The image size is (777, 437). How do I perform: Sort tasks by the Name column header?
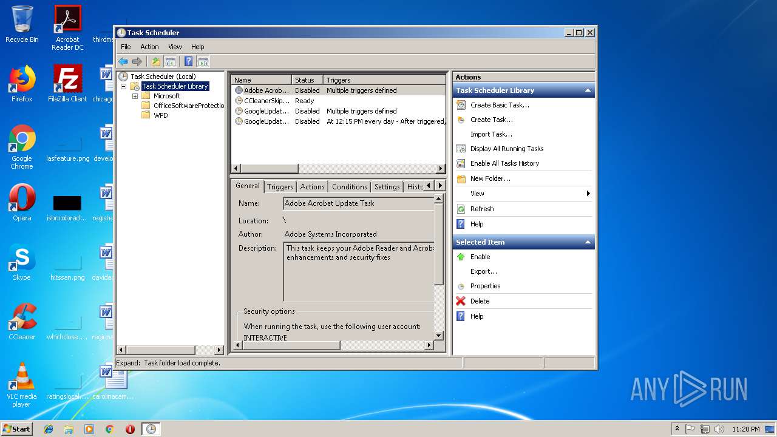[262, 80]
